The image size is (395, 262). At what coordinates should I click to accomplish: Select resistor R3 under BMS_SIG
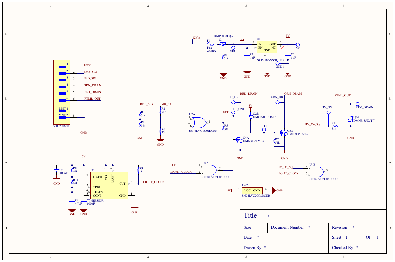[x=140, y=114]
